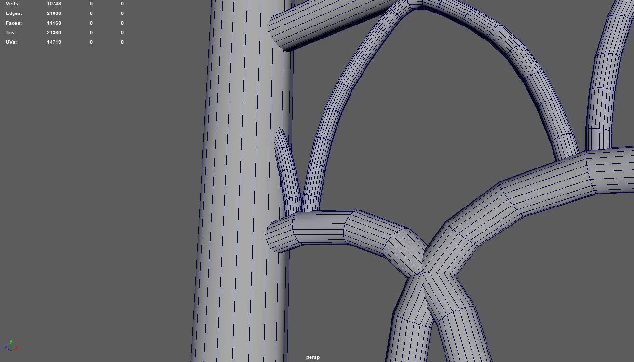Image resolution: width=634 pixels, height=362 pixels.
Task: Select the 'UVs:' heads-up display label
Action: click(11, 42)
